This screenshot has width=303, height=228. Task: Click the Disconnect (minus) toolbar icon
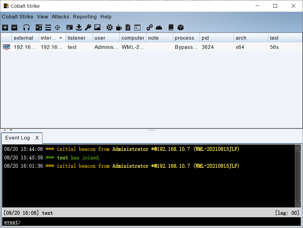point(14,28)
